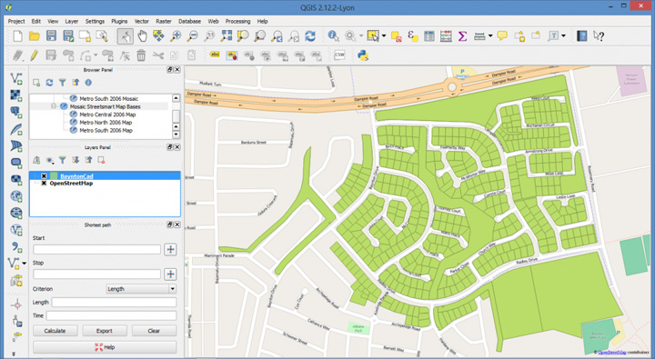Toggle visibility checkbox of OpenStreetMap layer
The image size is (655, 359).
coord(44,184)
